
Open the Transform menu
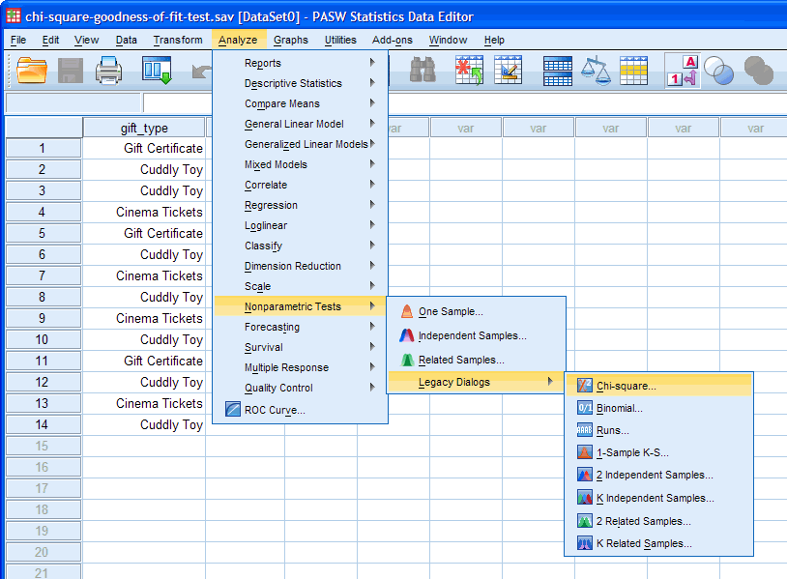(178, 40)
